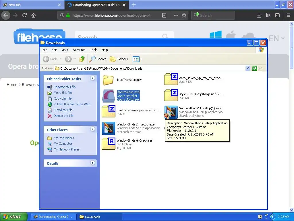Image resolution: width=294 pixels, height=221 pixels.
Task: Expand Address bar dropdown arrow
Action: (247, 68)
